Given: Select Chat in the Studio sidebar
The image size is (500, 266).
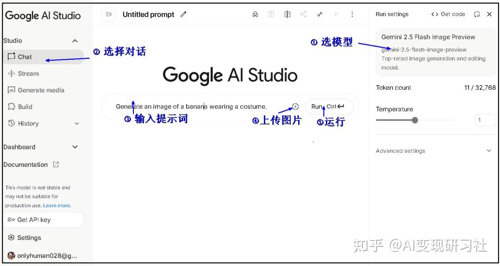Looking at the screenshot, I should [x=44, y=57].
